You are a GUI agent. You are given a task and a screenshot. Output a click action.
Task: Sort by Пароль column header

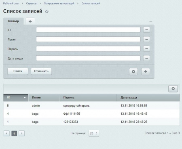[88, 98]
